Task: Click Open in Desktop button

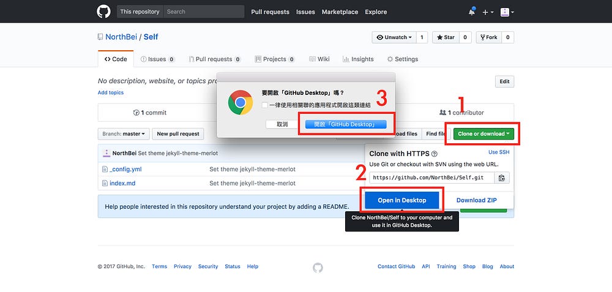Action: pos(402,200)
